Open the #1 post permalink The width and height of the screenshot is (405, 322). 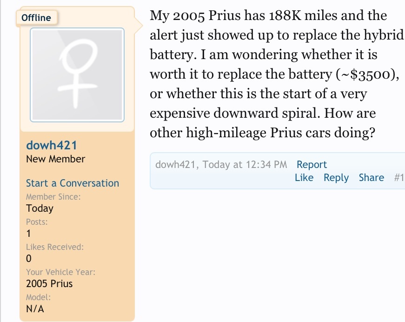pos(399,178)
